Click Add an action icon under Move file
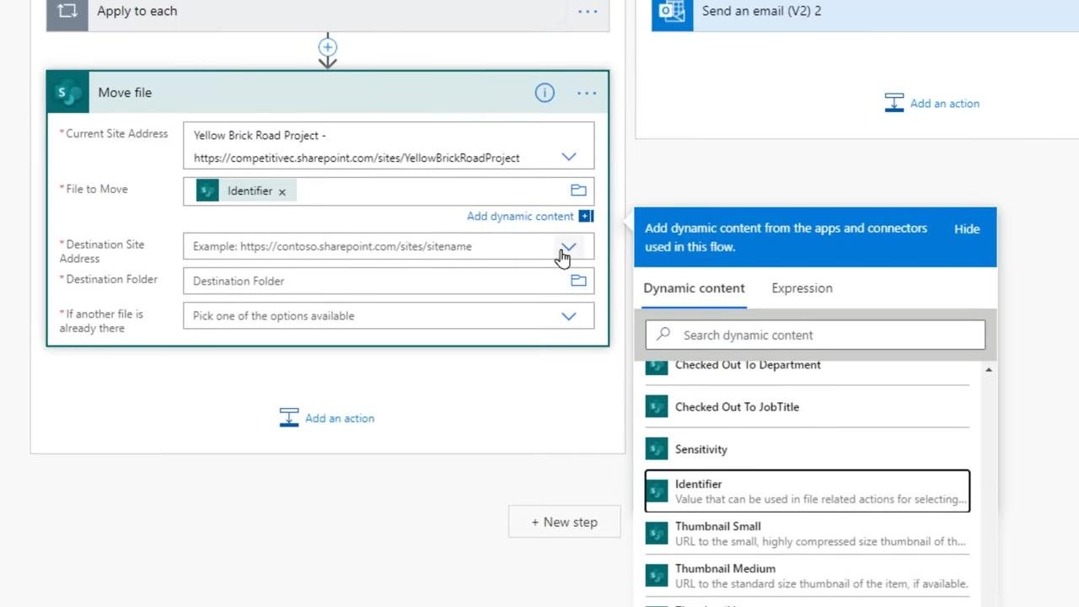 pos(289,417)
